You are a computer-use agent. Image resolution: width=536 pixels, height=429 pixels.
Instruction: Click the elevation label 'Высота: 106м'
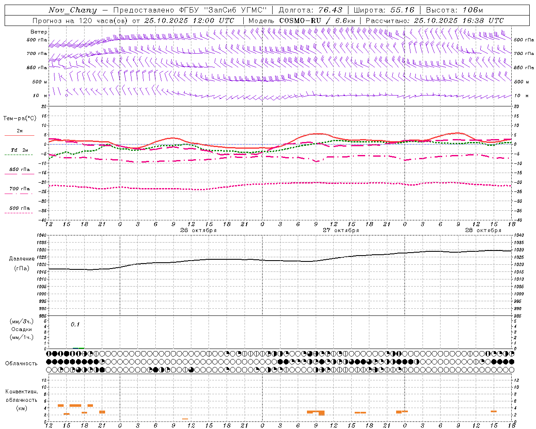coord(454,10)
